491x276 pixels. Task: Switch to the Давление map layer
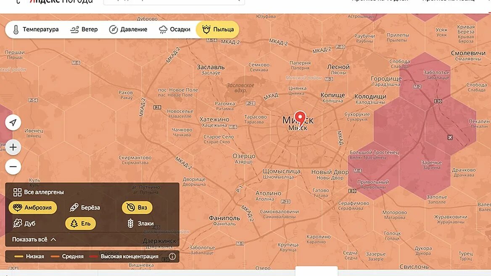click(x=128, y=29)
